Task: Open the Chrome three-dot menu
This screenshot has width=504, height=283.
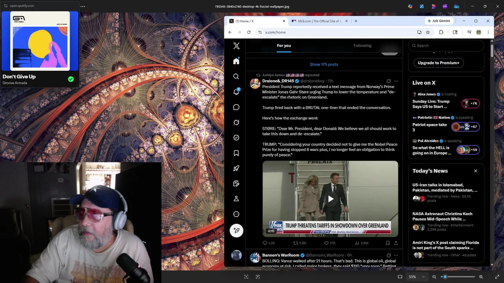Action: [x=488, y=32]
